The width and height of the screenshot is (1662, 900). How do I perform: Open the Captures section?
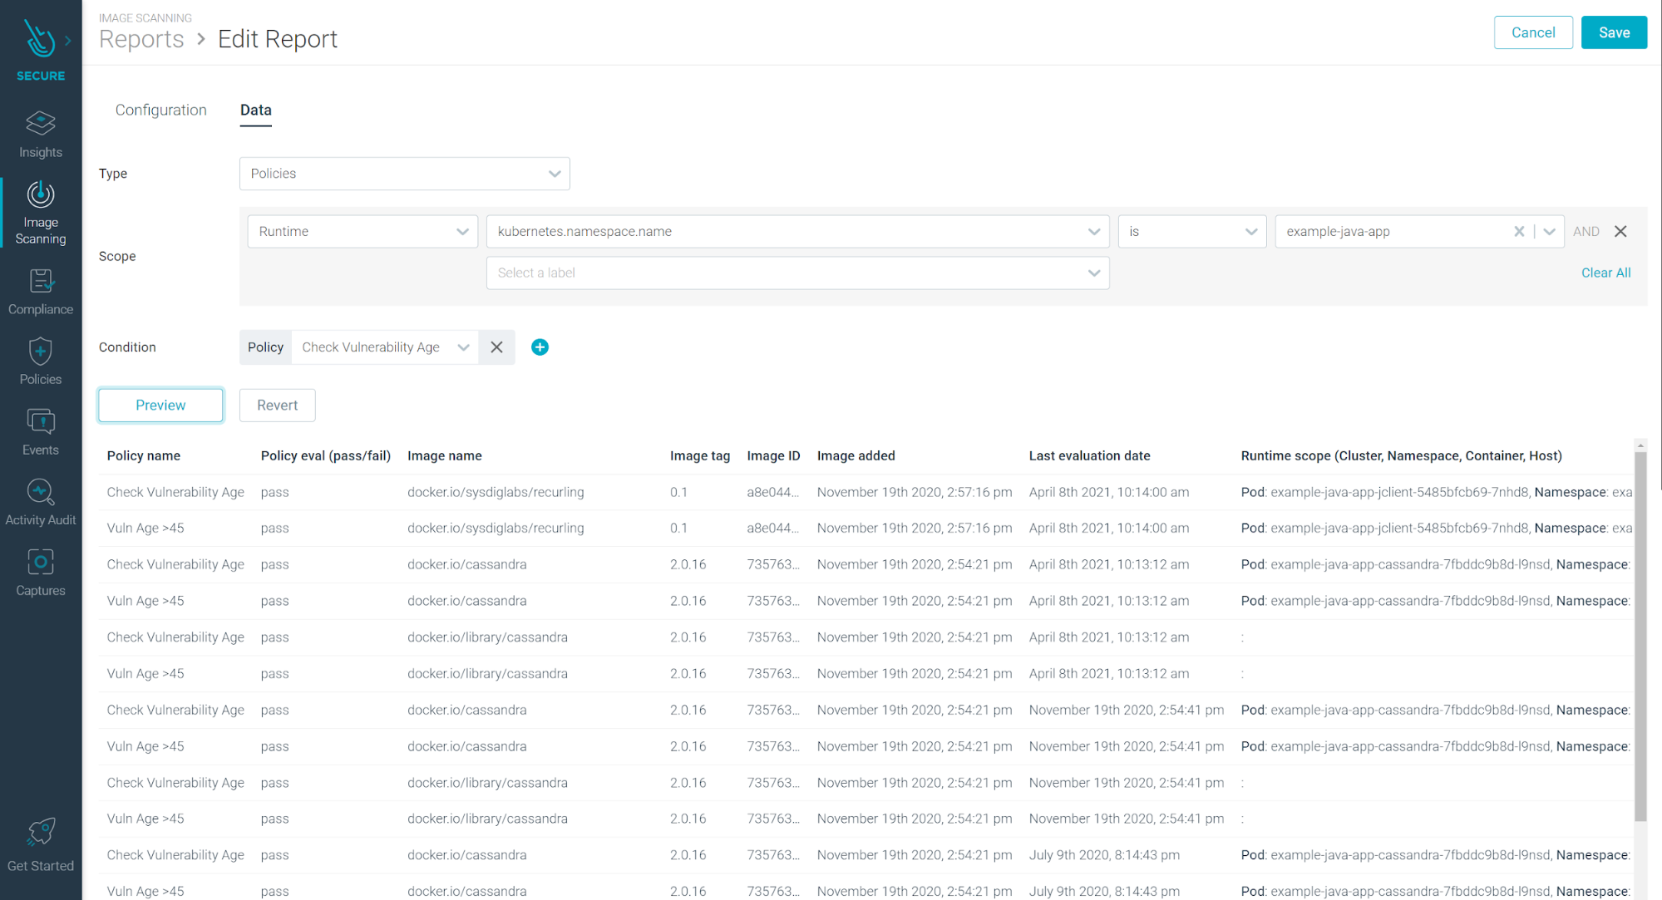(x=41, y=573)
